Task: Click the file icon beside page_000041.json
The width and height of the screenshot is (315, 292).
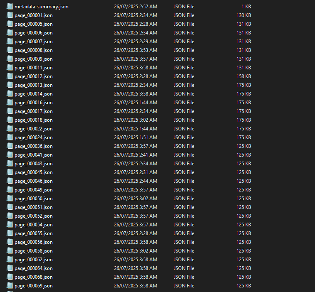Action: (x=10, y=155)
